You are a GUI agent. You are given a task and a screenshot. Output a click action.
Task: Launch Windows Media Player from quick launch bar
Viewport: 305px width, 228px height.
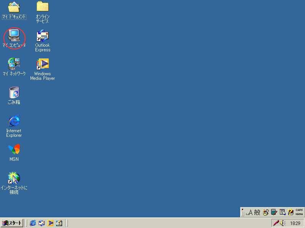click(x=50, y=223)
